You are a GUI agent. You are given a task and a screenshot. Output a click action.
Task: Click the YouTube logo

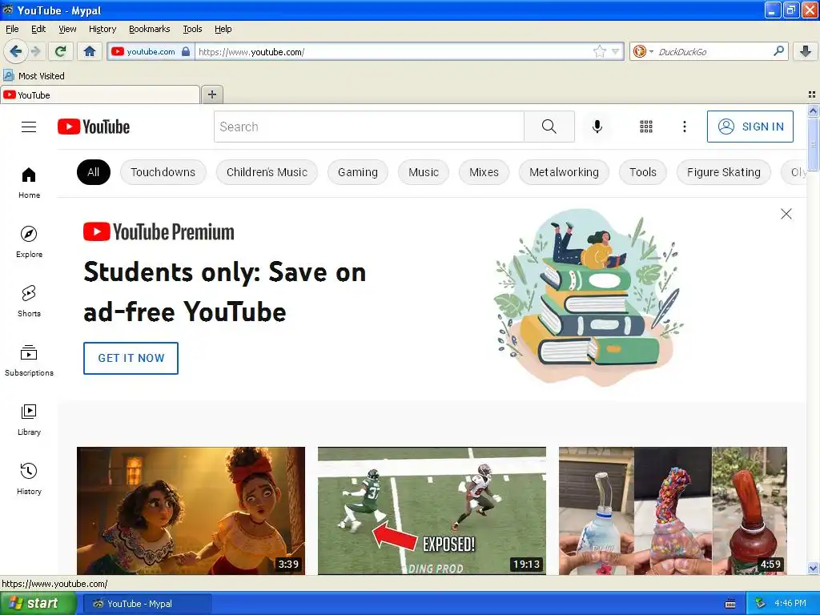94,127
